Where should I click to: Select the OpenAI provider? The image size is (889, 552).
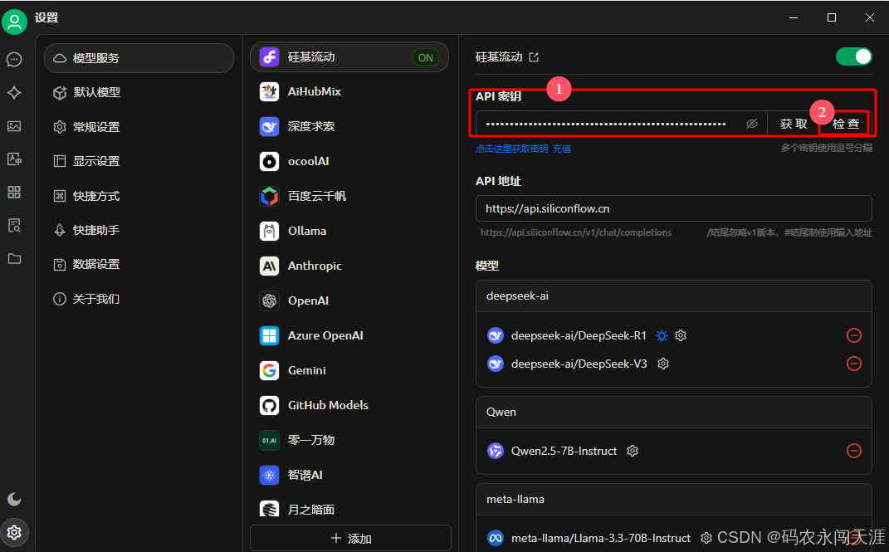[349, 301]
